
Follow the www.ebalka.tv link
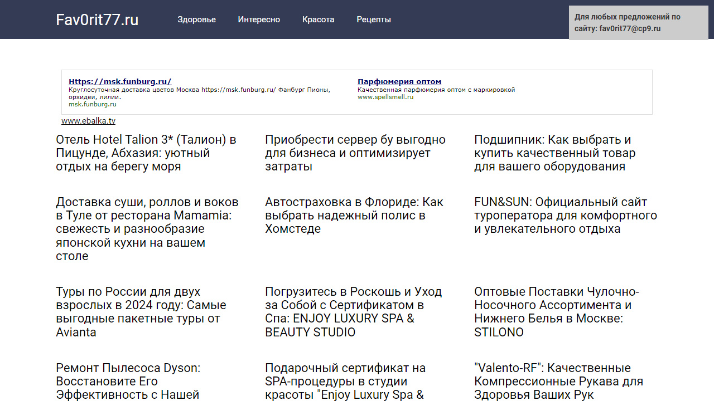coord(88,121)
